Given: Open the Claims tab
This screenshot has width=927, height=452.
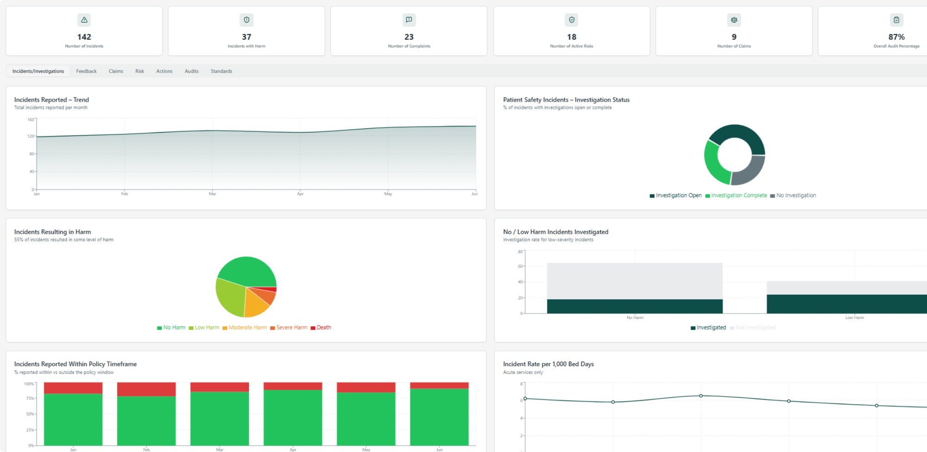Looking at the screenshot, I should point(116,71).
